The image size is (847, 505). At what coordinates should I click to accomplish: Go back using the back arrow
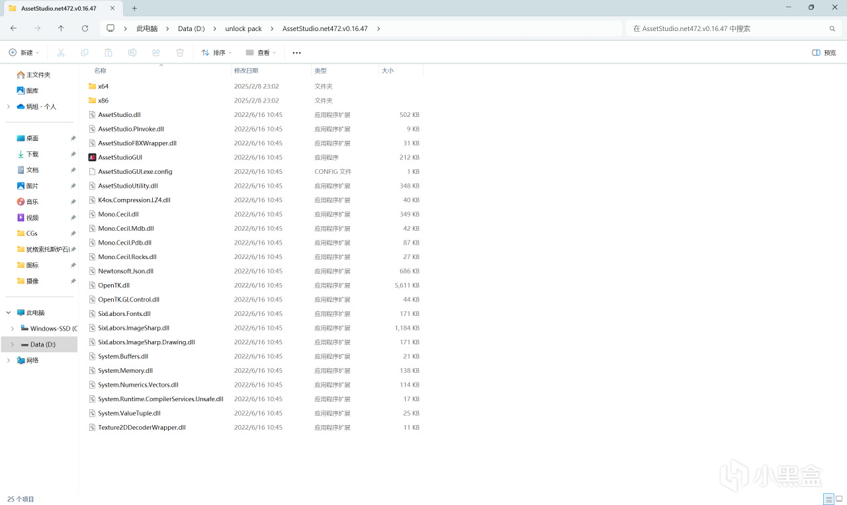coord(14,28)
